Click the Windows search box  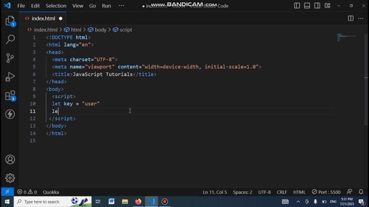click(x=52, y=202)
